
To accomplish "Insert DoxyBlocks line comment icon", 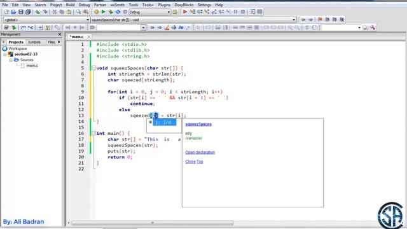I will 31,27.
